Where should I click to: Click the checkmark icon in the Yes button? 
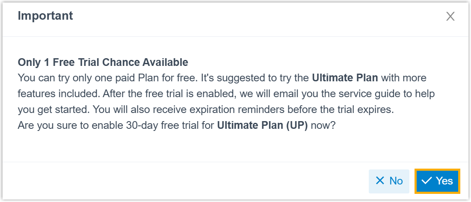(427, 181)
